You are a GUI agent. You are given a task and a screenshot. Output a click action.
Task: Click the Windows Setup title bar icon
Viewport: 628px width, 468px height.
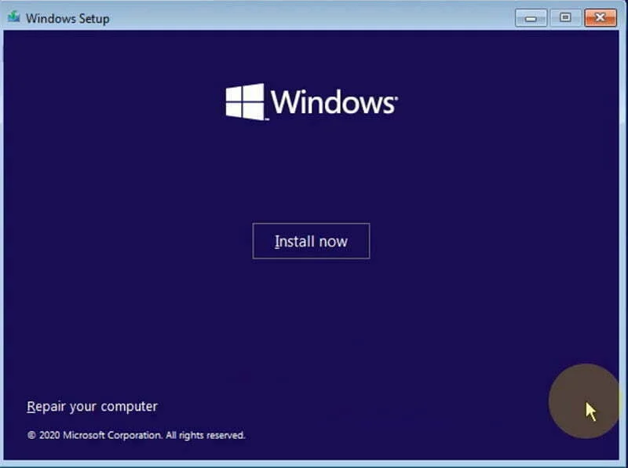pyautogui.click(x=13, y=17)
